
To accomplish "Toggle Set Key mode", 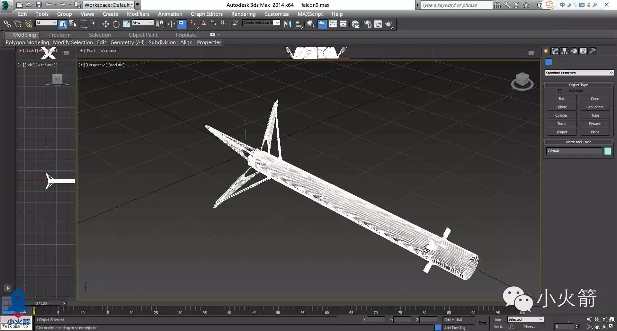I will point(498,327).
